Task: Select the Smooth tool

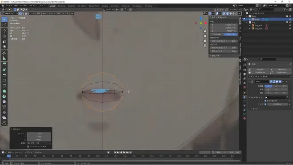Action: [x=4, y=102]
